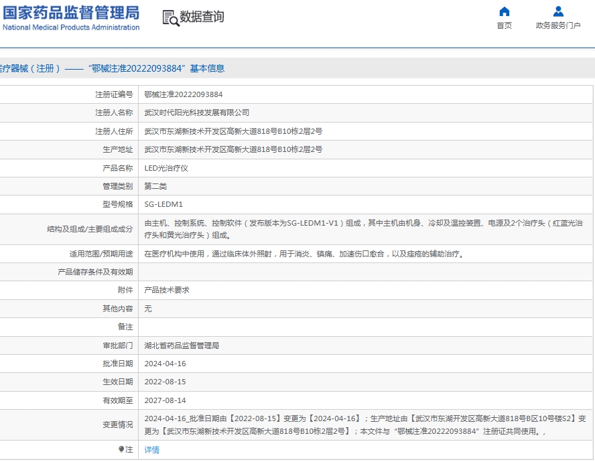Click the 附件 label
595x462 pixels.
click(x=125, y=290)
